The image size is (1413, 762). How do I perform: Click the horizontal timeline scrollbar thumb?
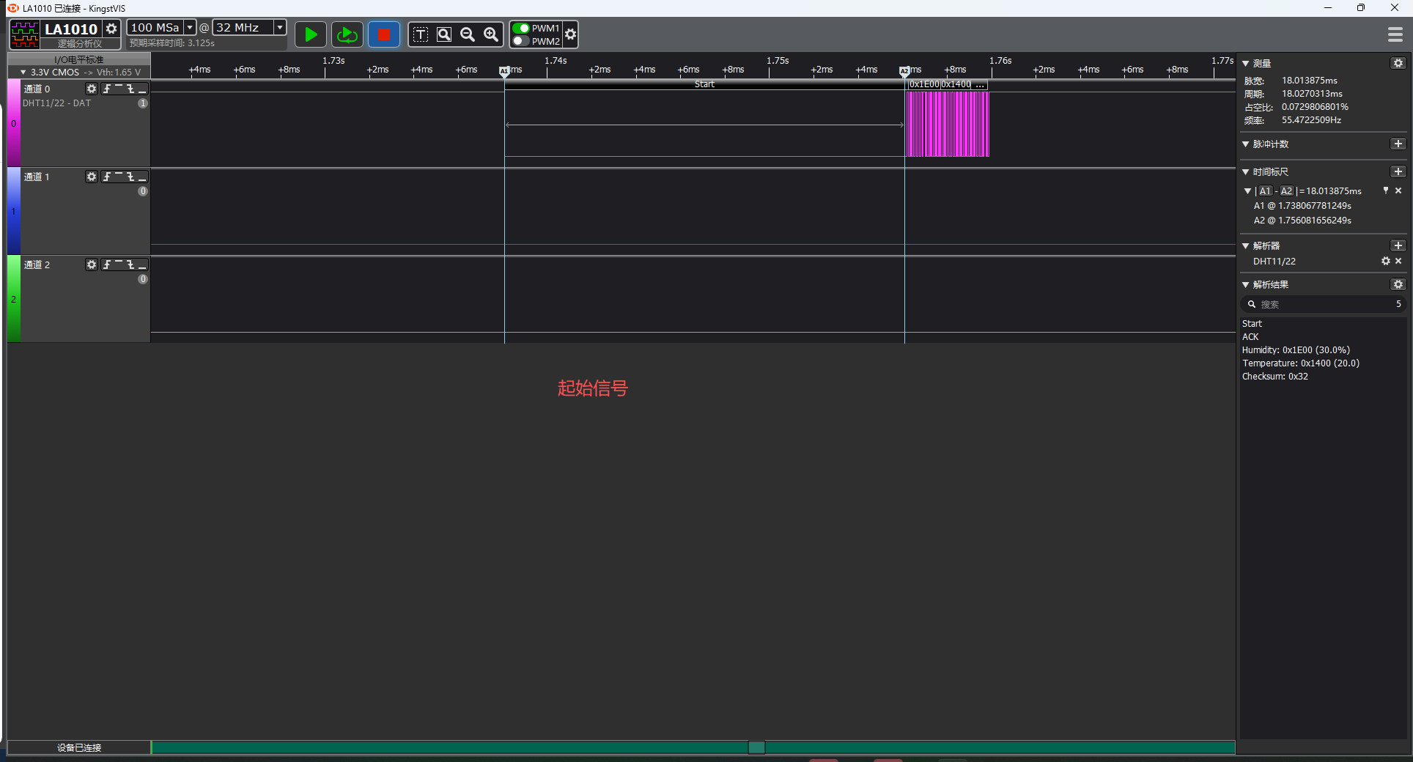tap(756, 747)
